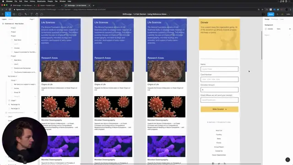This screenshot has width=293, height=165.
Task: Open the zoom level 100% dropdown
Action: [x=288, y=14]
